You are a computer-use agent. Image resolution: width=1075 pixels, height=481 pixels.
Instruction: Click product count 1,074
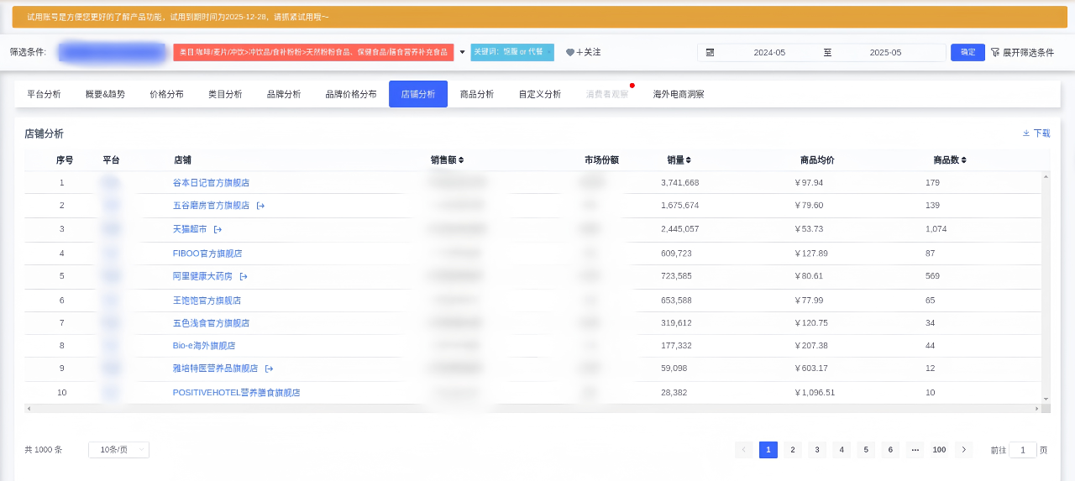(x=936, y=229)
